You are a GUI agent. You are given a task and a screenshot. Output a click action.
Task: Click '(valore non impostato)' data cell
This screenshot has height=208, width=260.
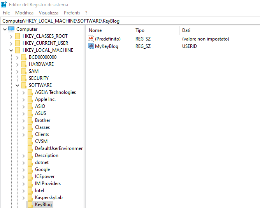[x=206, y=39]
